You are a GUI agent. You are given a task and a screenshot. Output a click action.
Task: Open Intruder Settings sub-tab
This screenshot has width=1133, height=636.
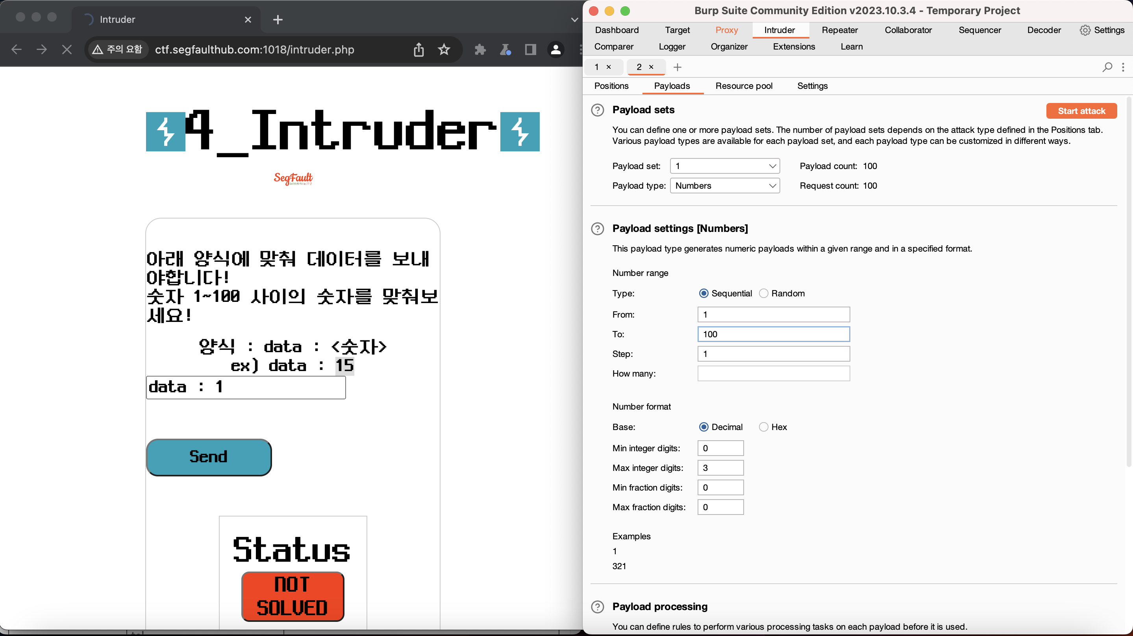[813, 86]
